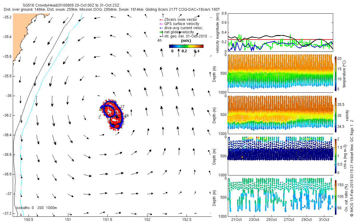This screenshot has width=356, height=223.
Task: Click the Ox. sat. ratio colorbar
Action: pos(336,197)
